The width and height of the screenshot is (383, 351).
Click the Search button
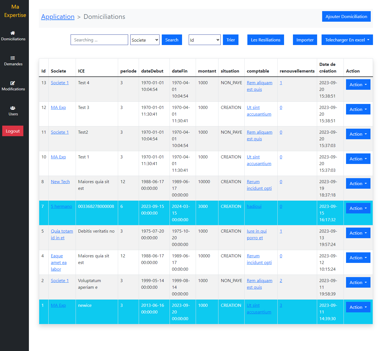(172, 40)
